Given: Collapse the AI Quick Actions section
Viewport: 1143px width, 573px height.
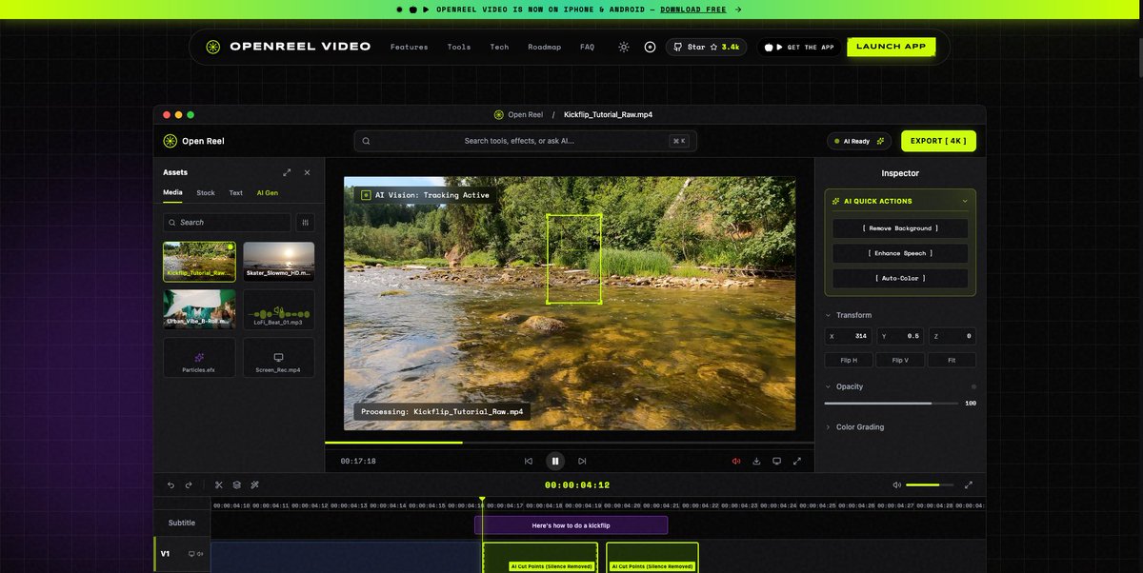Looking at the screenshot, I should coord(965,201).
